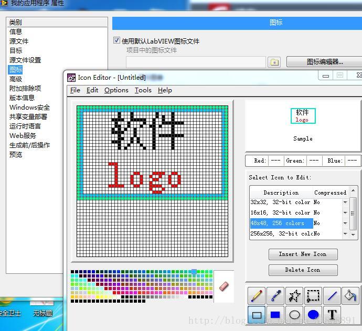Screen dimensions: 362x331
Task: Select Windows安全 category in properties list
Action: (29, 108)
